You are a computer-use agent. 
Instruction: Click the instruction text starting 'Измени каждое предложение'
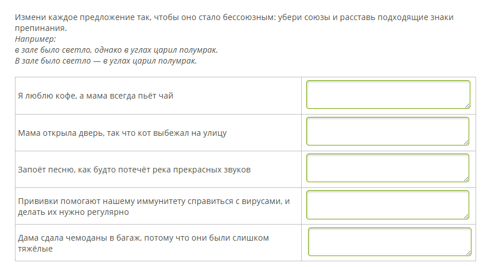pyautogui.click(x=234, y=23)
